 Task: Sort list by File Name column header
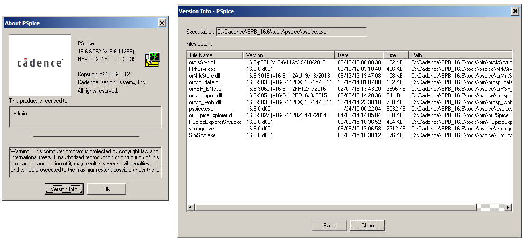point(214,55)
